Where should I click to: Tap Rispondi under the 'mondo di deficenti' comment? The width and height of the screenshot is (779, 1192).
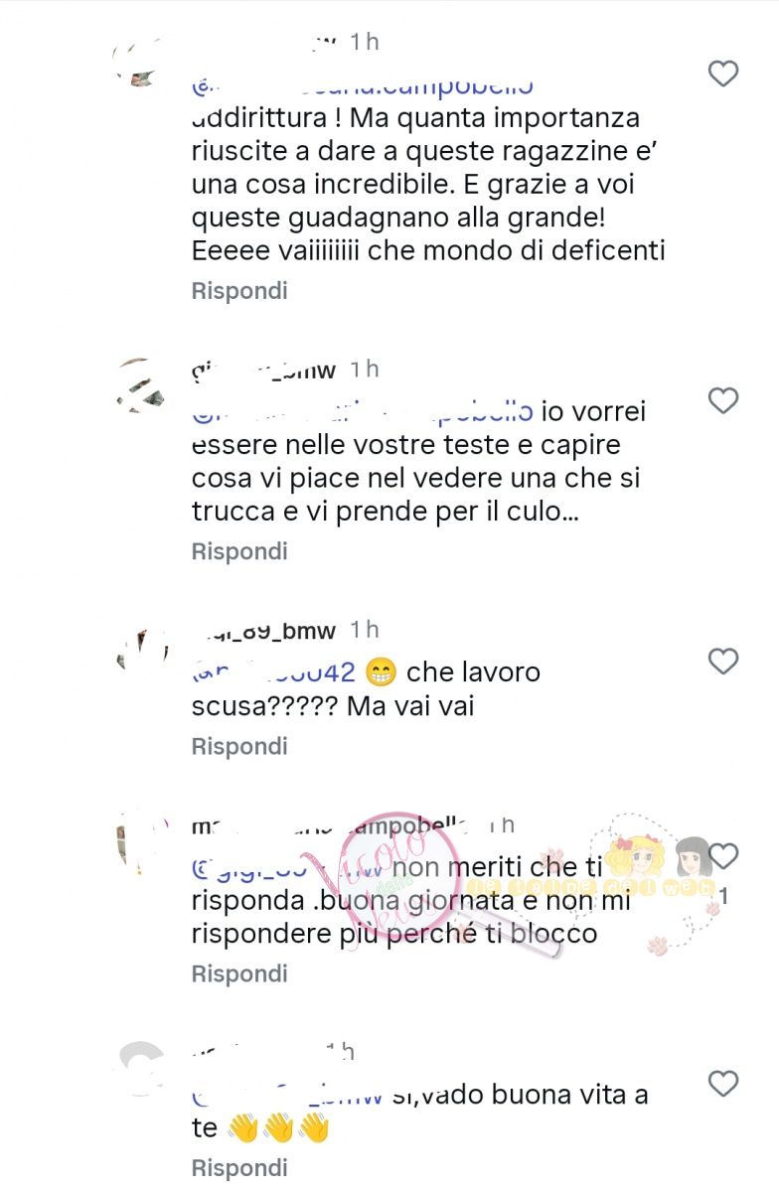(239, 291)
